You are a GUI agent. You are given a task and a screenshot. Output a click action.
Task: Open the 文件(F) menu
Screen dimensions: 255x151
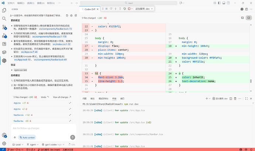11,2
